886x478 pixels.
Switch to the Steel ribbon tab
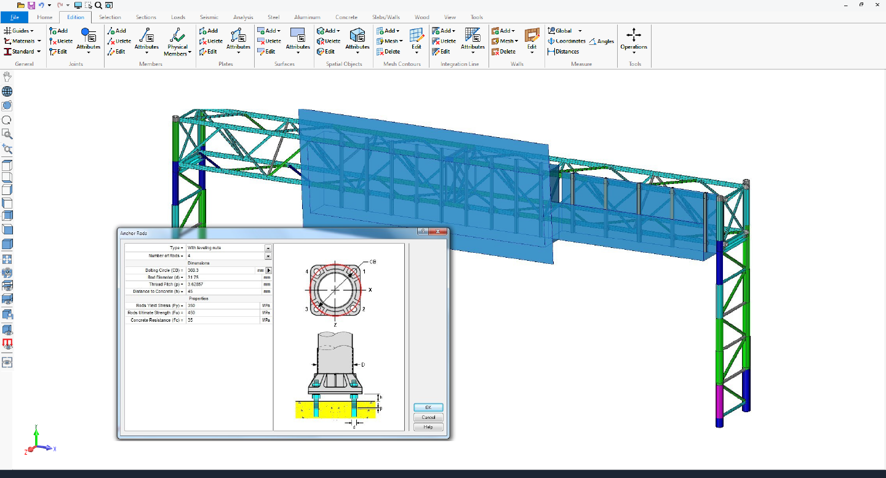[273, 17]
